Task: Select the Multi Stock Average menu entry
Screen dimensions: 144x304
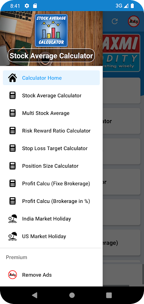Action: [x=51, y=113]
